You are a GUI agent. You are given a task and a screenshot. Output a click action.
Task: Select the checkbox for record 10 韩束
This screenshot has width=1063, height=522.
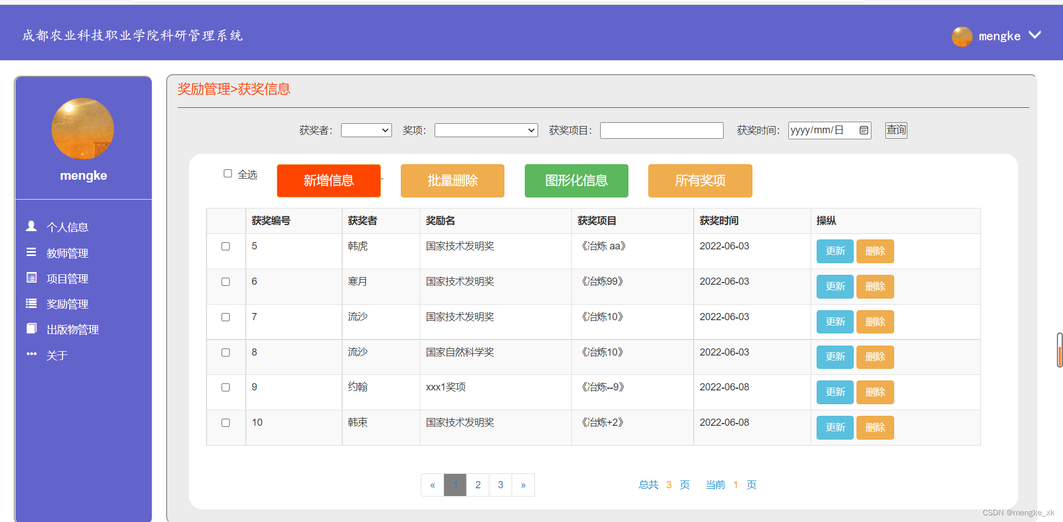(225, 422)
